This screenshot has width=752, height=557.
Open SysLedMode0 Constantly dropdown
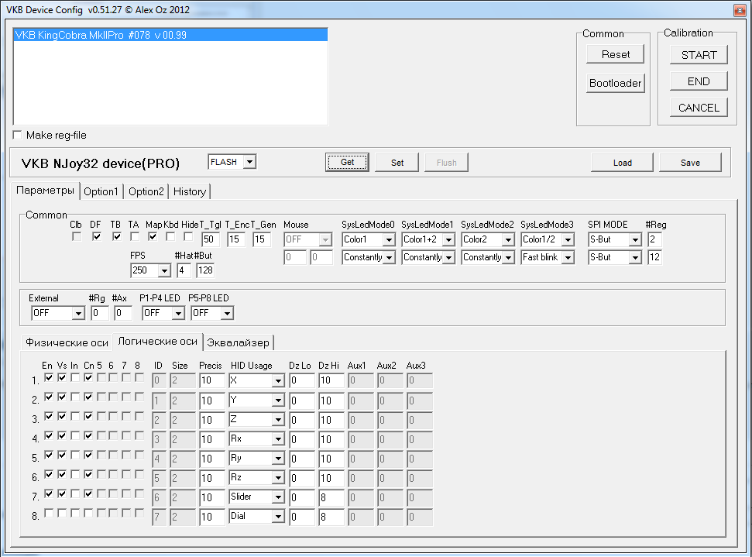[x=389, y=258]
